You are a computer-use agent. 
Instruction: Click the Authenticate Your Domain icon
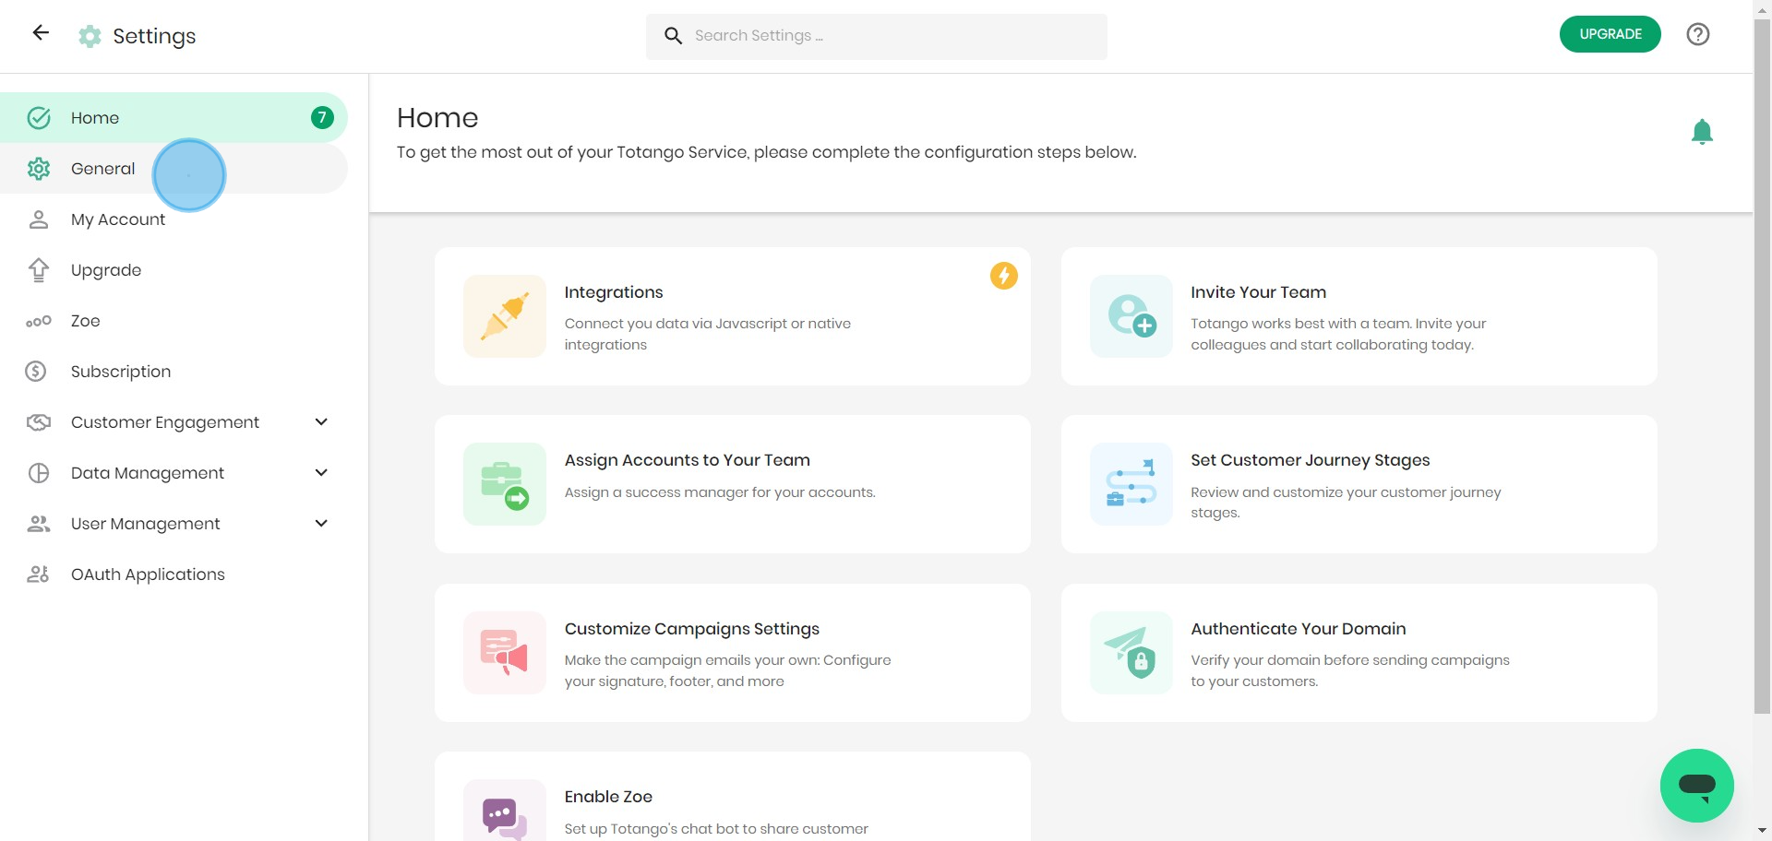[x=1131, y=653]
